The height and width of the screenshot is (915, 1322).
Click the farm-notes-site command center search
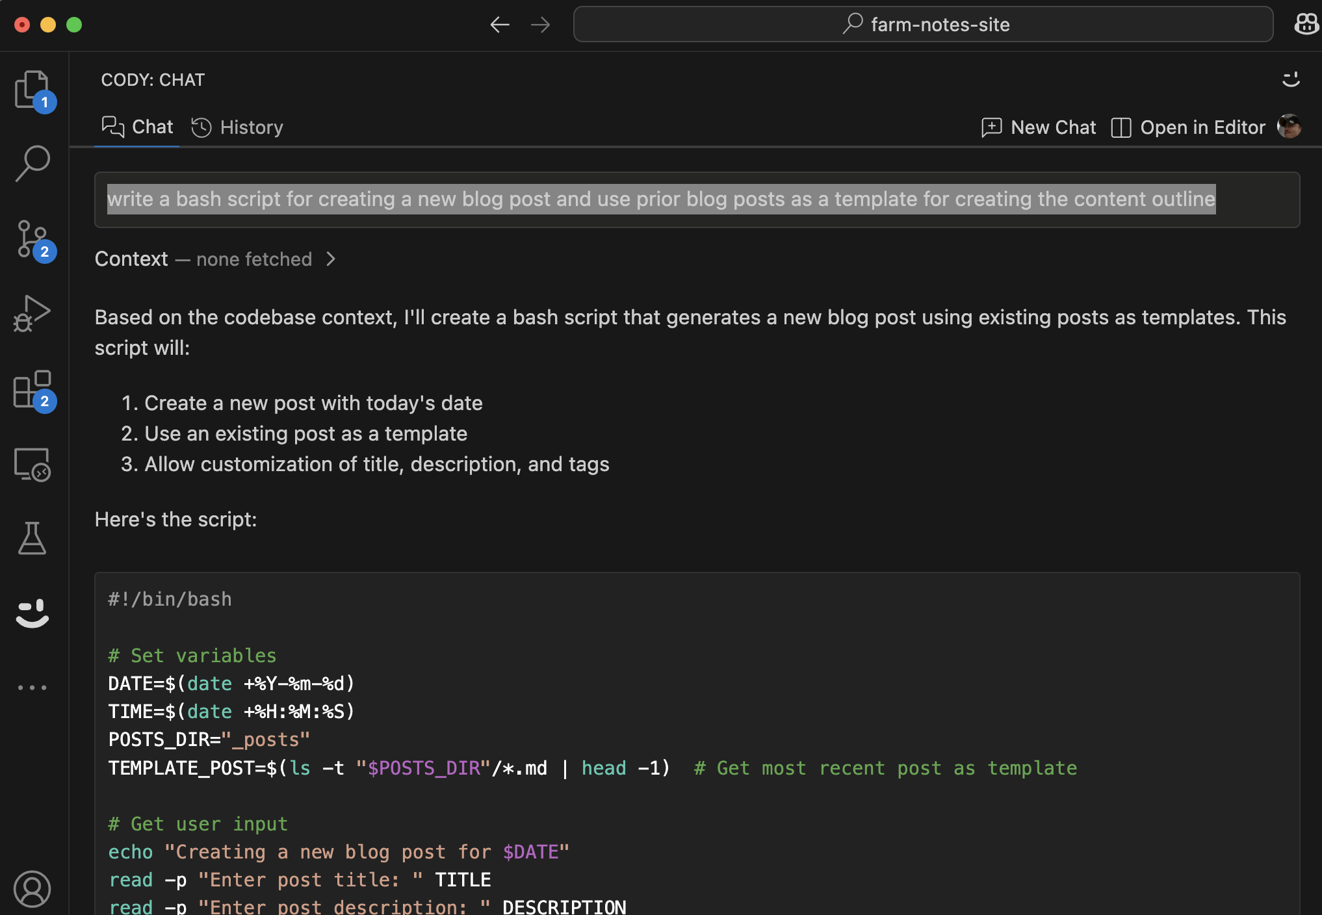pos(923,25)
